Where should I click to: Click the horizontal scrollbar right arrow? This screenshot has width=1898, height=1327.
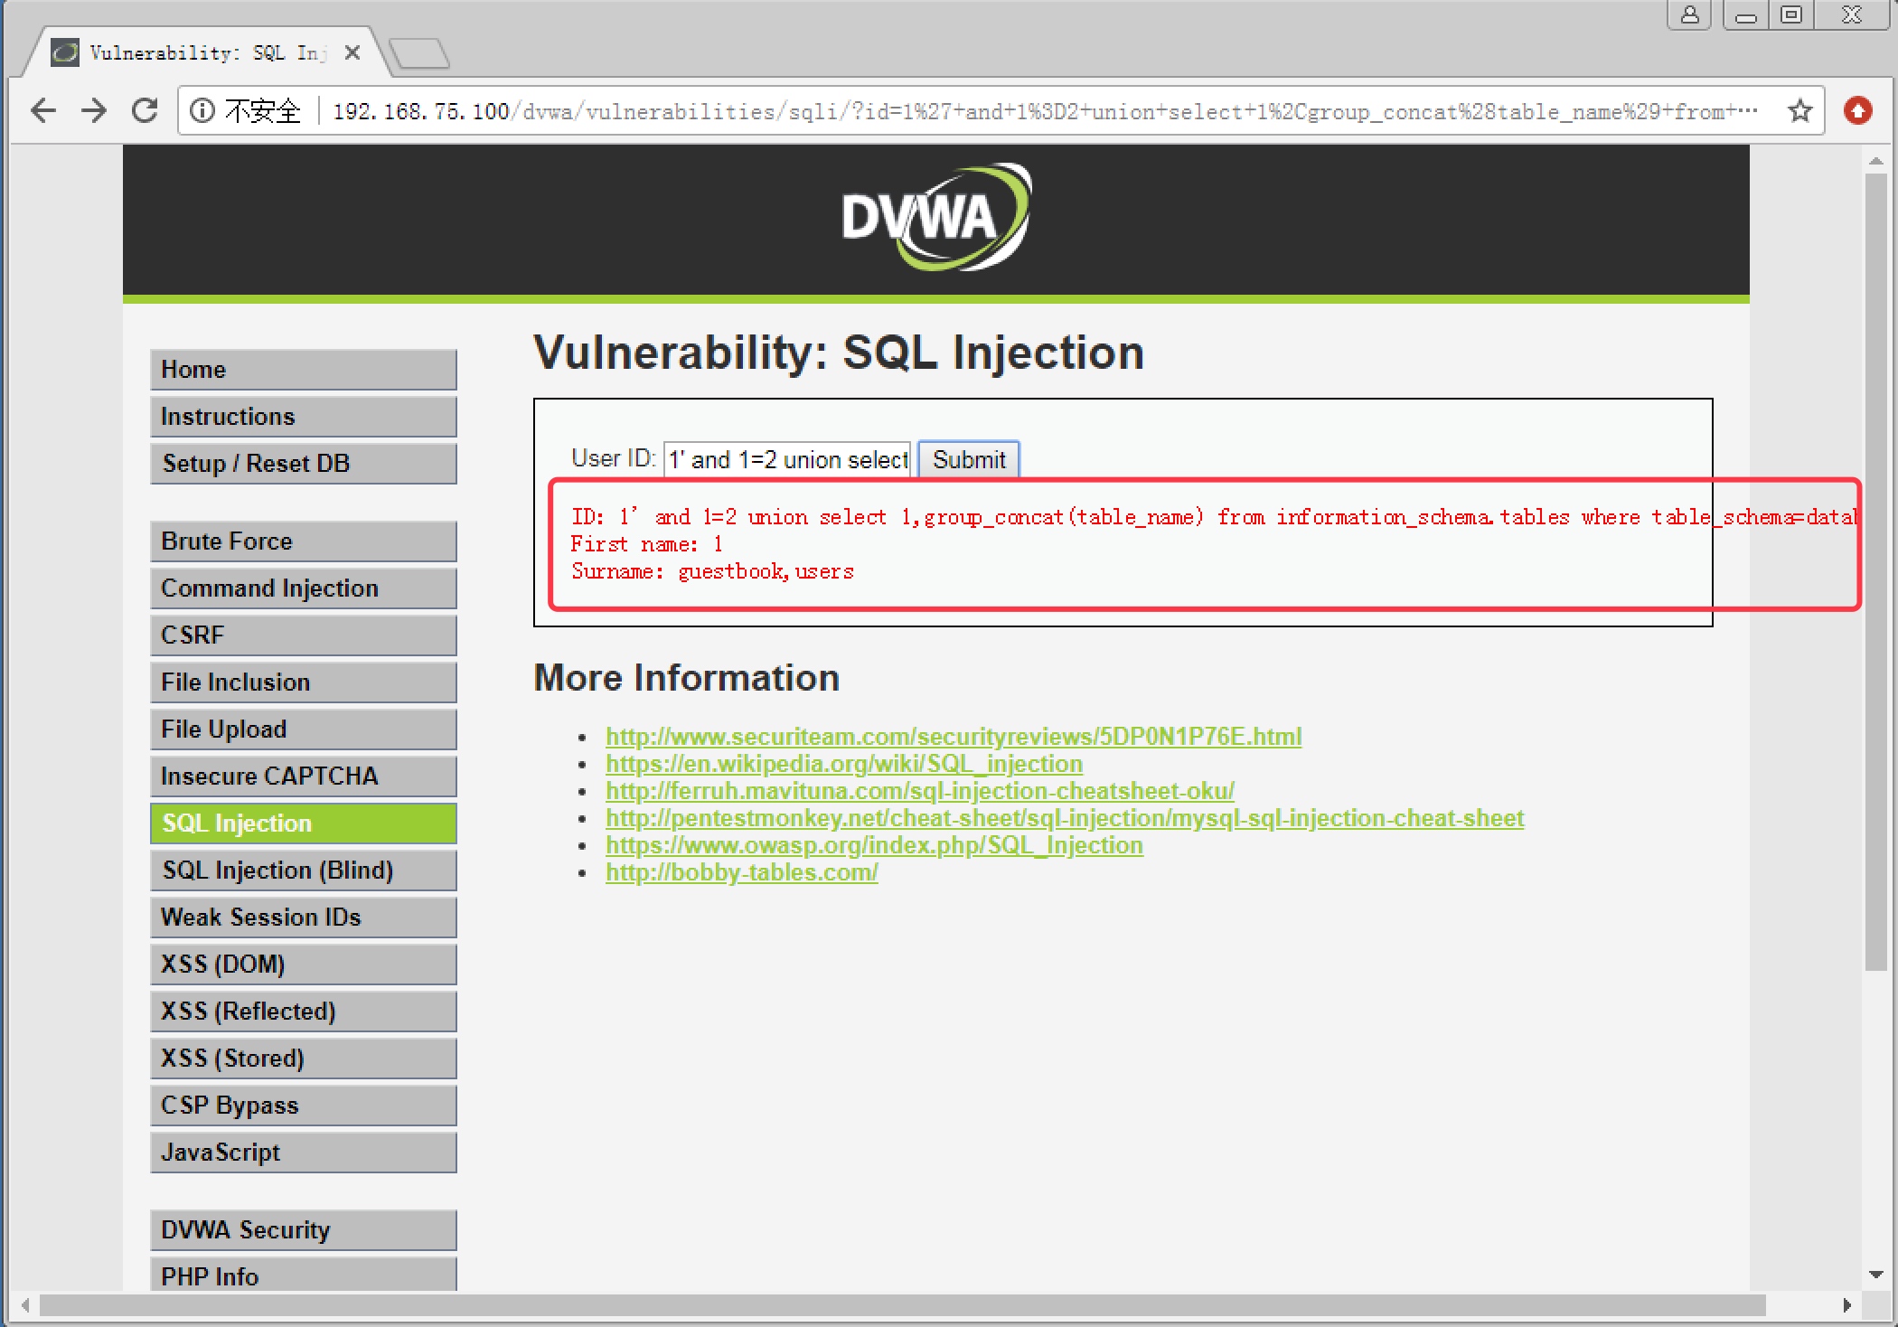coord(1846,1305)
